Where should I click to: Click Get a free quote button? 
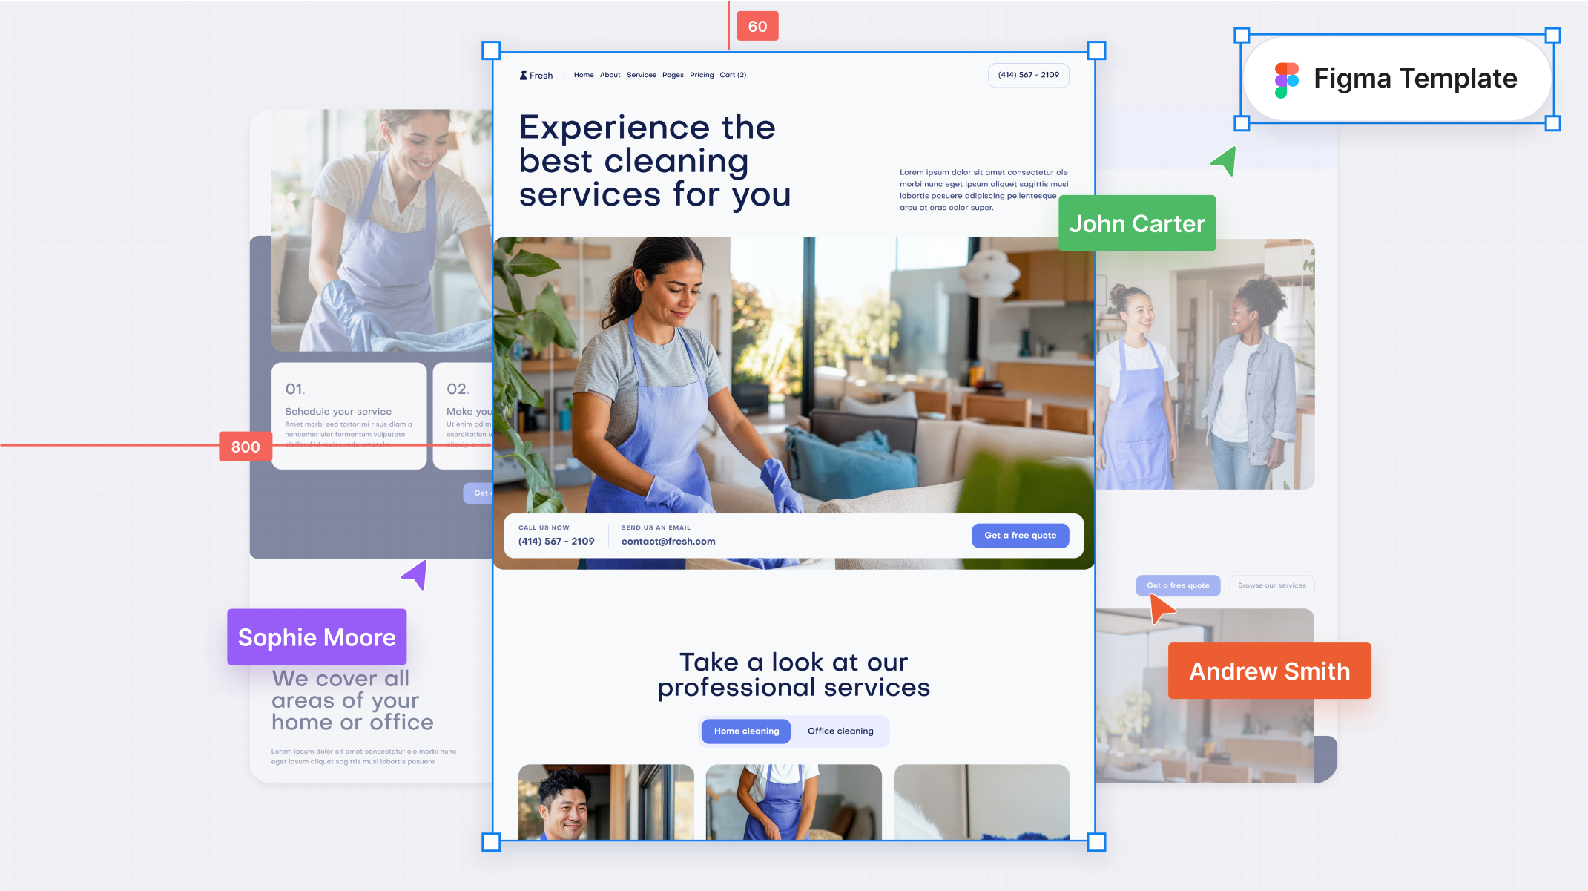(1018, 536)
